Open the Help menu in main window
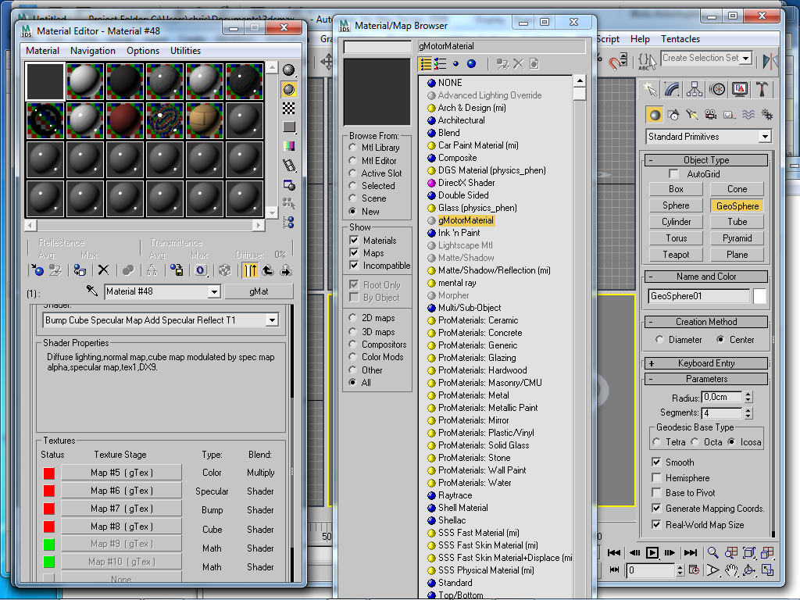Viewport: 800px width, 600px height. pyautogui.click(x=640, y=39)
